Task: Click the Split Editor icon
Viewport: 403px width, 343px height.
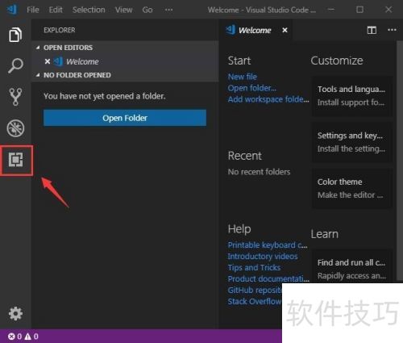Action: (372, 30)
